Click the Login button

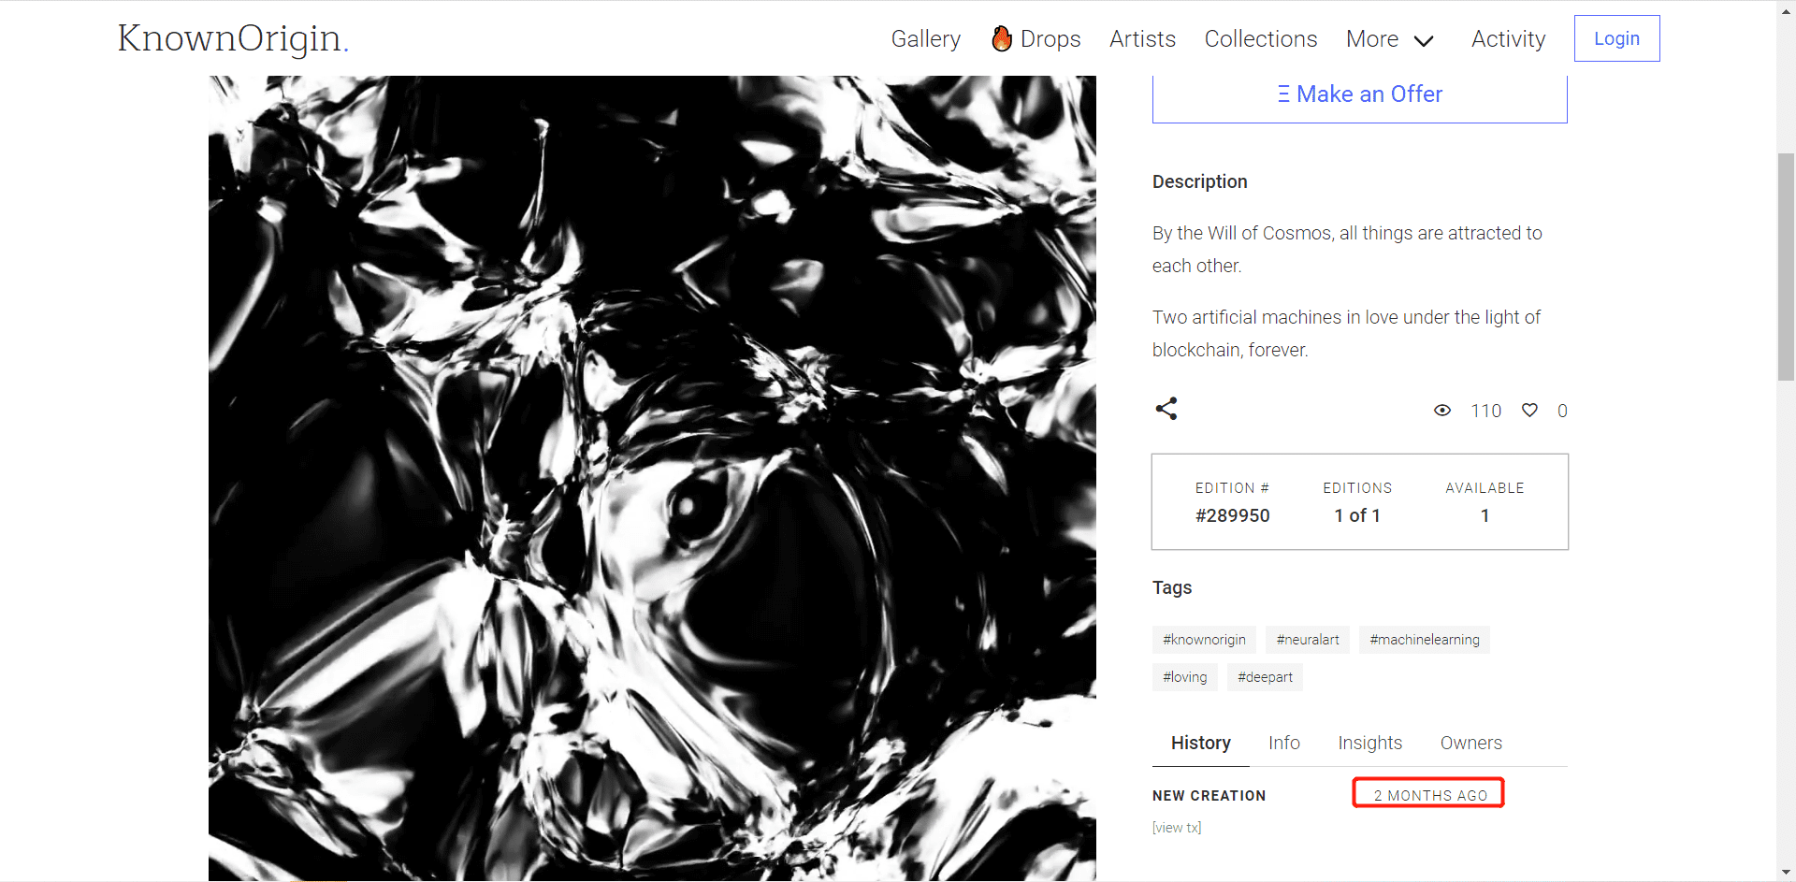click(x=1616, y=38)
